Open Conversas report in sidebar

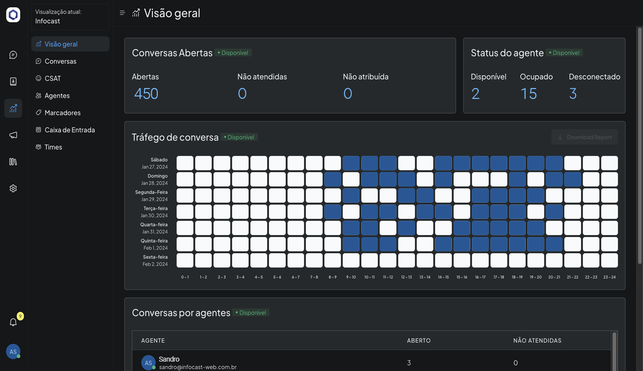(x=60, y=61)
